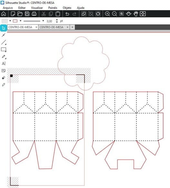Select the Pan hand tool

coord(136,14)
